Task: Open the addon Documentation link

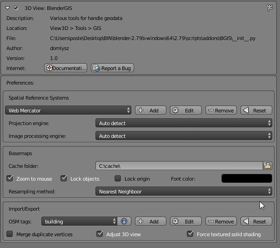Action: 65,68
